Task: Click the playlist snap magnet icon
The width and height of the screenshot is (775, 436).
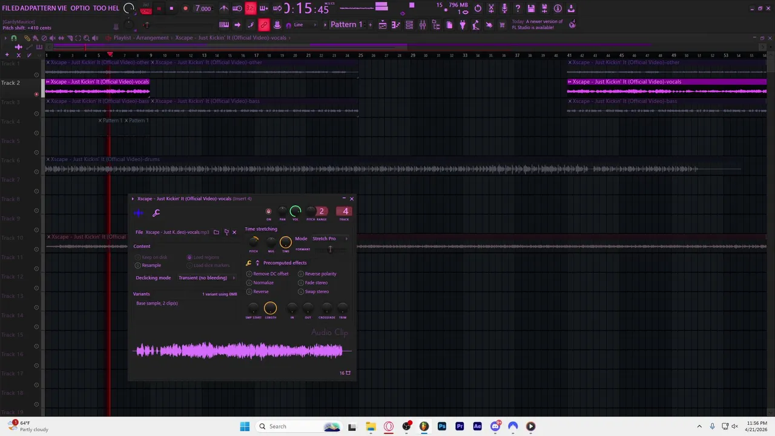Action: (14, 38)
